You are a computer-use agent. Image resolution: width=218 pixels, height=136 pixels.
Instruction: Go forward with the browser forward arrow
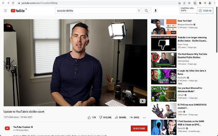pos(8,3)
